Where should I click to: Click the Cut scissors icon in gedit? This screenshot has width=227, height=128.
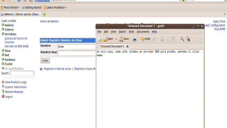[162, 39]
